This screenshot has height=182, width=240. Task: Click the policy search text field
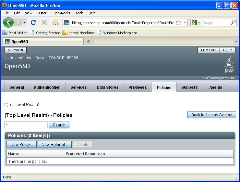coord(26,125)
